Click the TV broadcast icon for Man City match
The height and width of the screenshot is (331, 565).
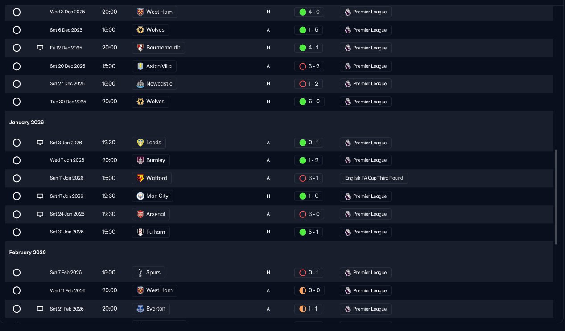(x=40, y=196)
